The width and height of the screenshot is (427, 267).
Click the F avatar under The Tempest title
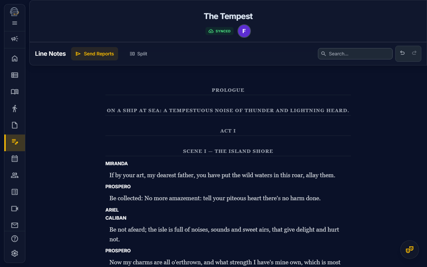pos(244,31)
